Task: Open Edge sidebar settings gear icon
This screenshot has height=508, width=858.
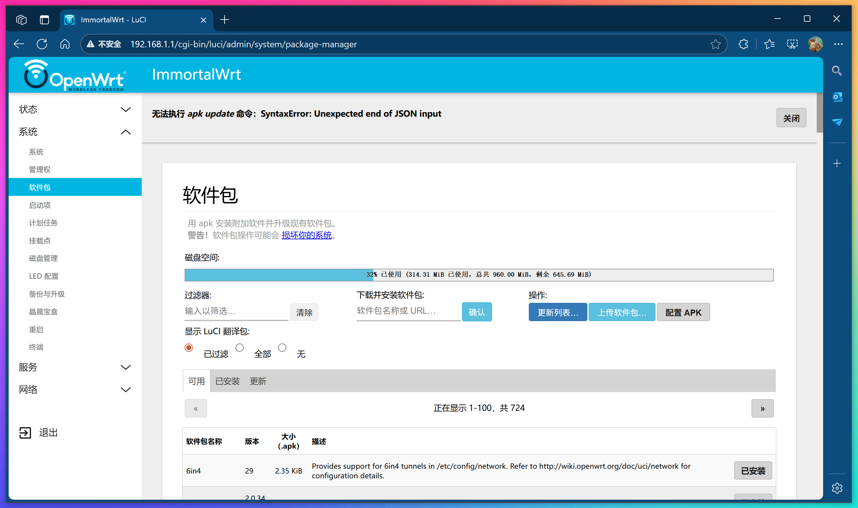Action: (837, 488)
